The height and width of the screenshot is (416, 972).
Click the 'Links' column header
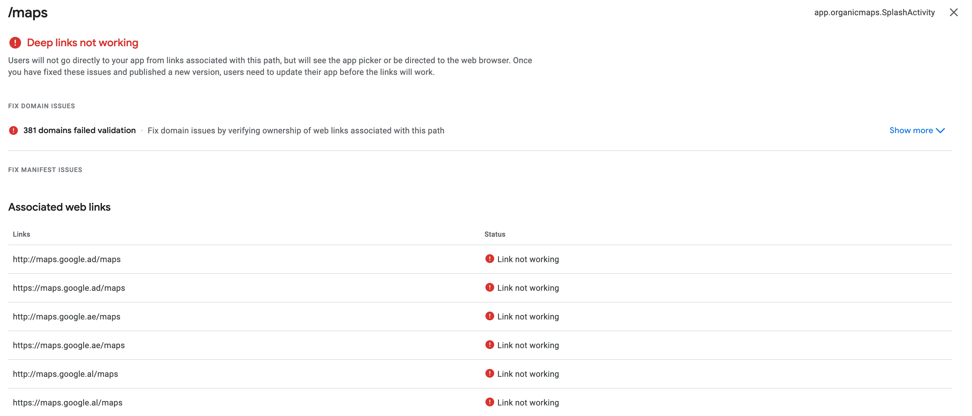(x=21, y=234)
